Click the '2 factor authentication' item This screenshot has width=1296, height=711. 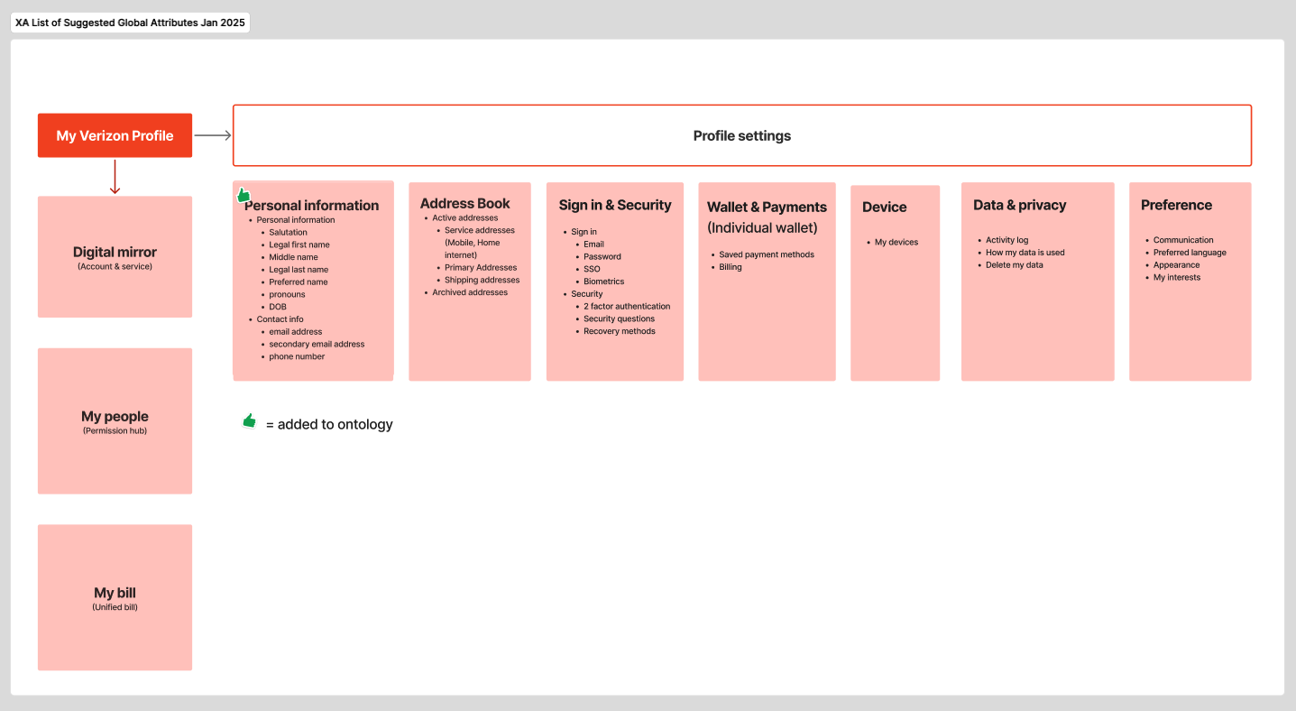(627, 307)
